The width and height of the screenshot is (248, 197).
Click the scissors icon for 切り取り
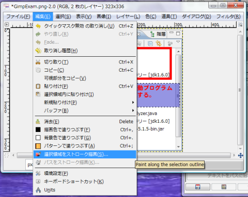coord(38,62)
